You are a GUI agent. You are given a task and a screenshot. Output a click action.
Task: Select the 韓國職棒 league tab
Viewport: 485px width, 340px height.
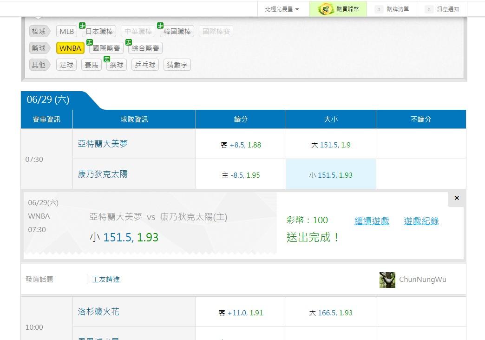pyautogui.click(x=177, y=31)
